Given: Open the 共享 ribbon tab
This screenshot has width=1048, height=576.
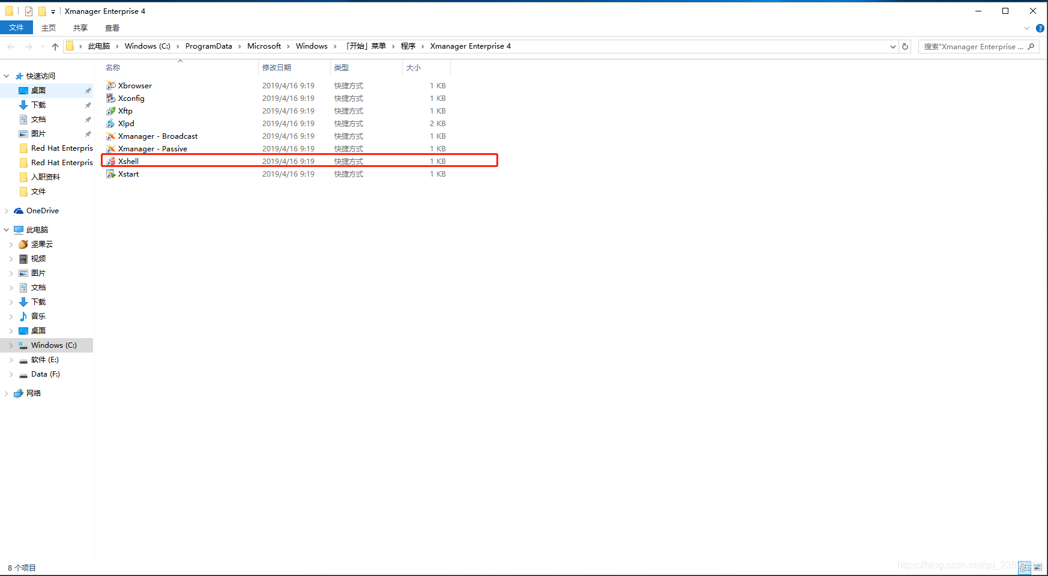Looking at the screenshot, I should [80, 28].
